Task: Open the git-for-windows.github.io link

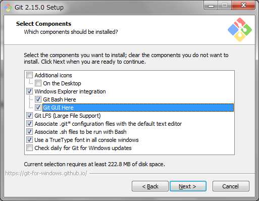Action: 46,173
